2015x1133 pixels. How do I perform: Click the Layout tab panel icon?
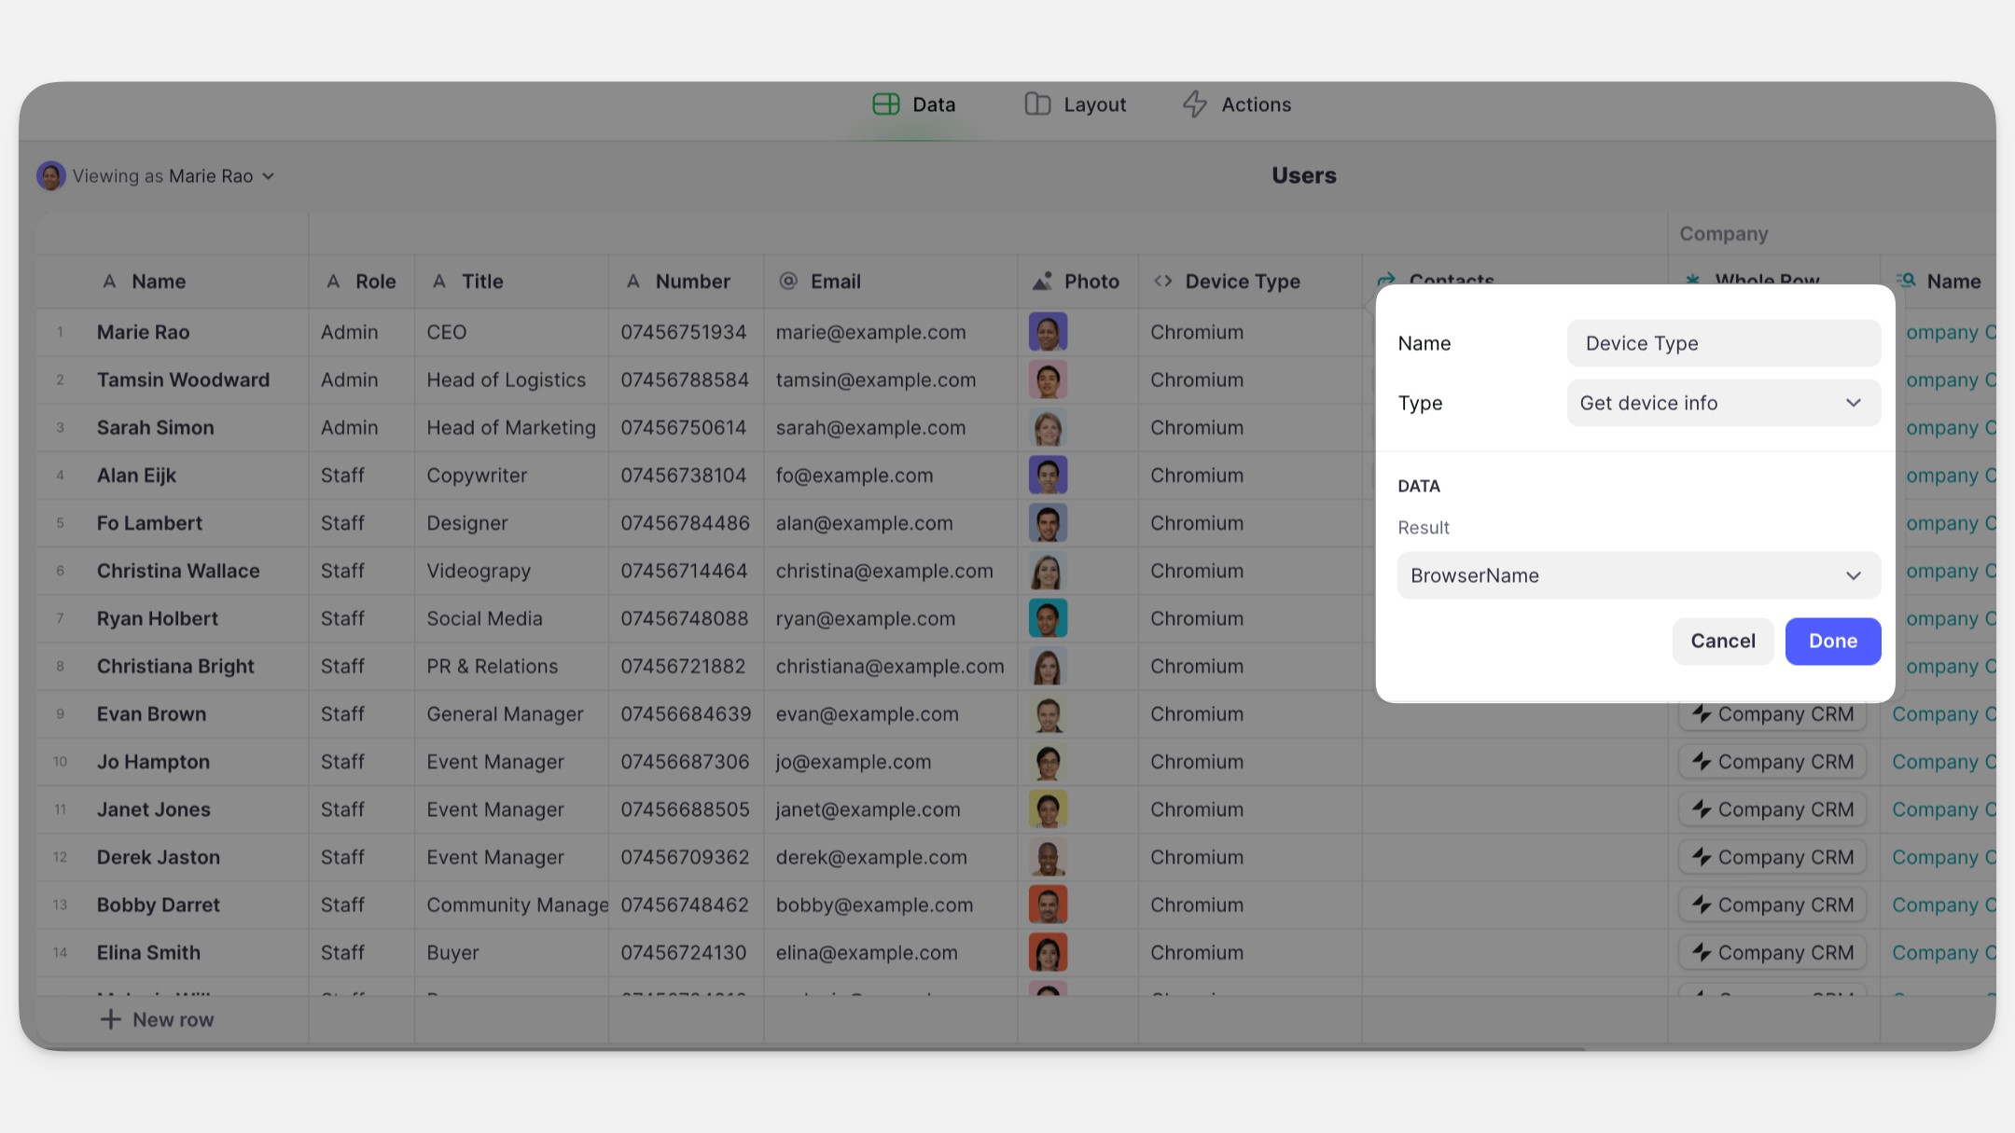1037,104
